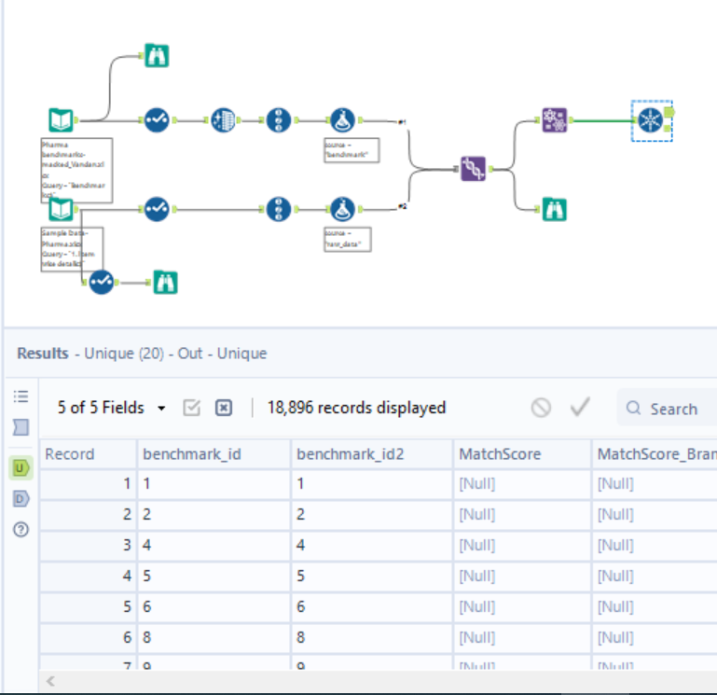Click the Browse tool below Fuzzy Match output
This screenshot has width=717, height=695.
(x=555, y=209)
